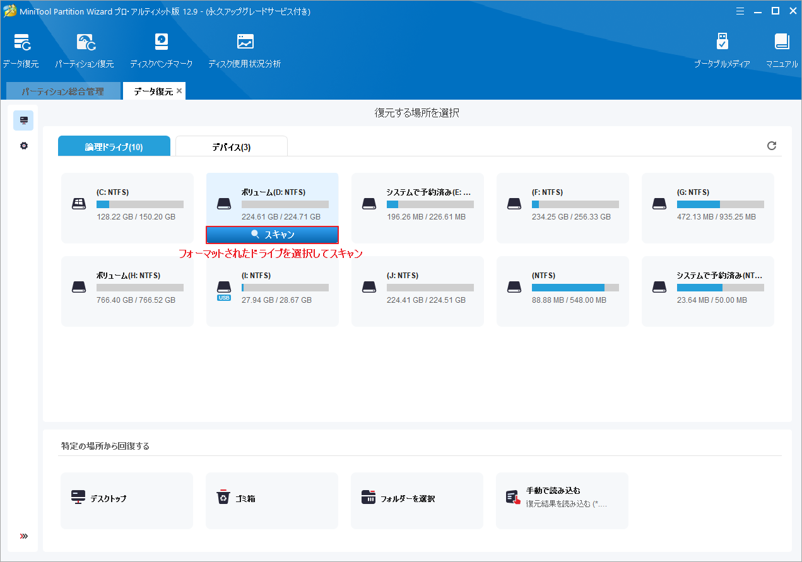Click the 88.88 MB / 548.00 MB text
The image size is (802, 562).
[569, 300]
